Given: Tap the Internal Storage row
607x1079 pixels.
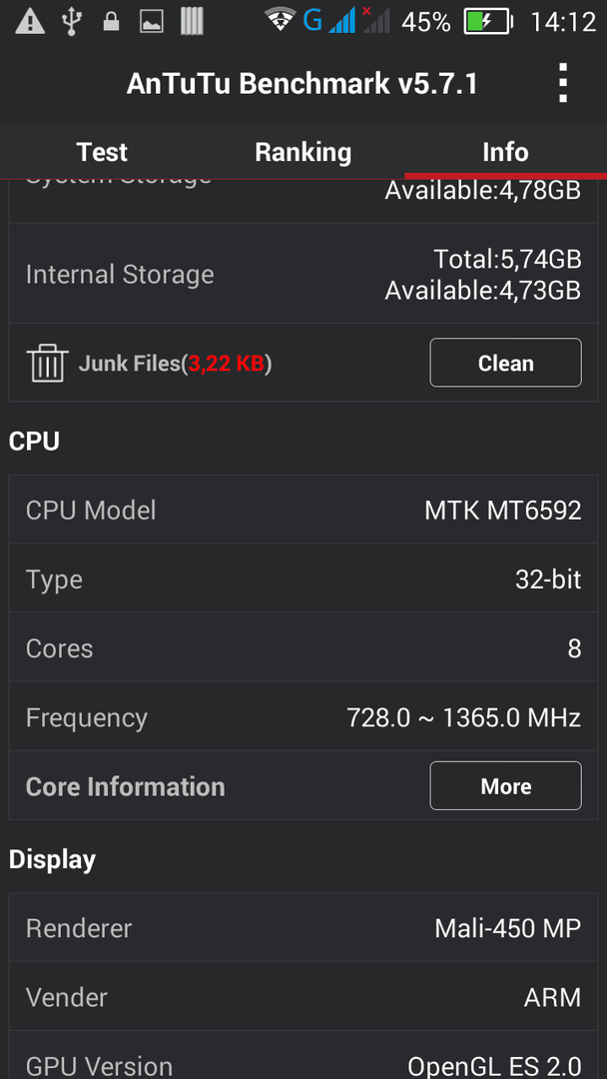Looking at the screenshot, I should coord(303,274).
